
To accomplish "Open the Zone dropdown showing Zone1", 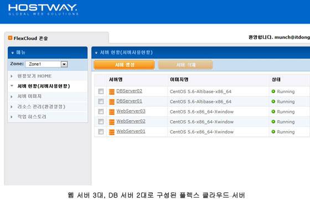I will (46, 64).
